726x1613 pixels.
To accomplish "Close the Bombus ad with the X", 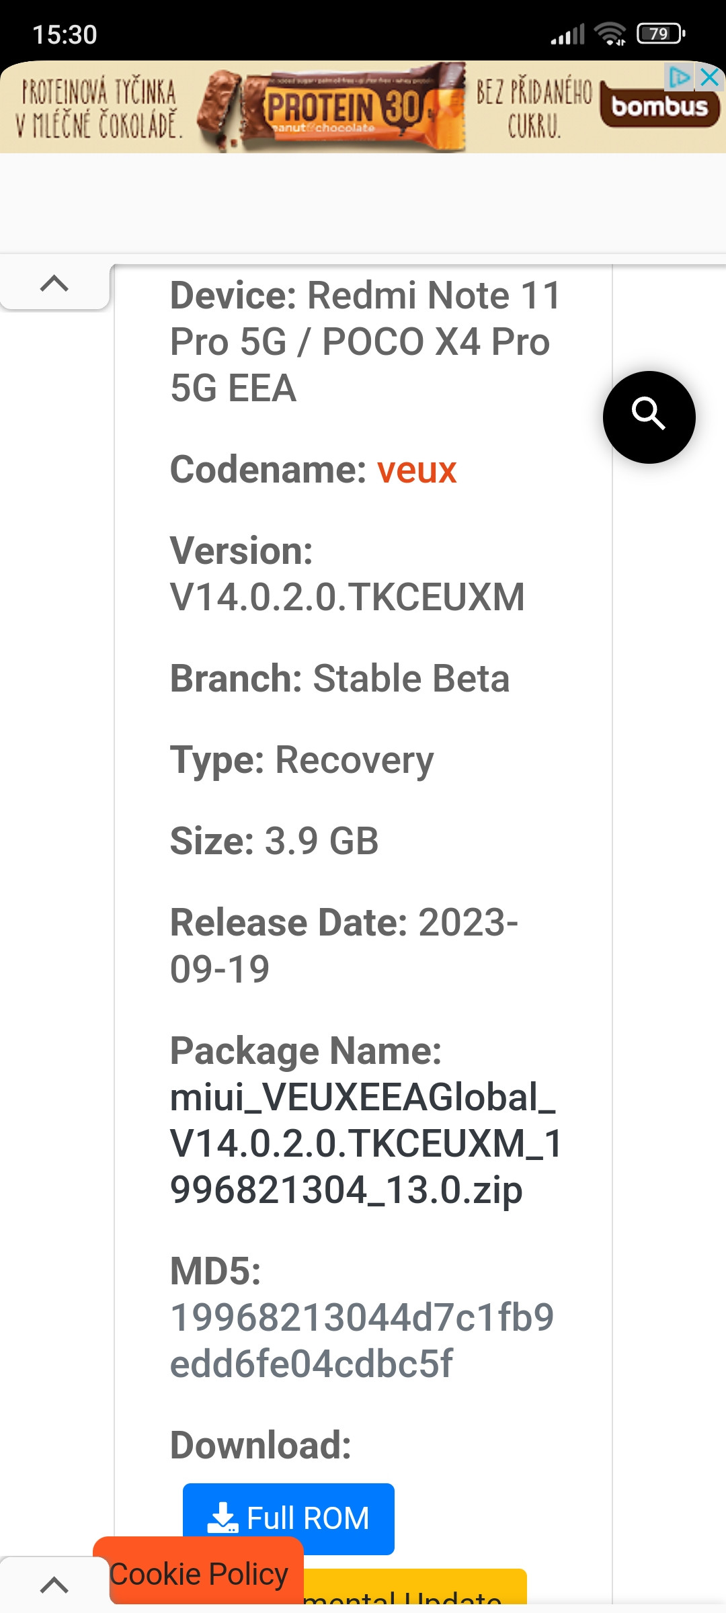I will click(x=710, y=77).
